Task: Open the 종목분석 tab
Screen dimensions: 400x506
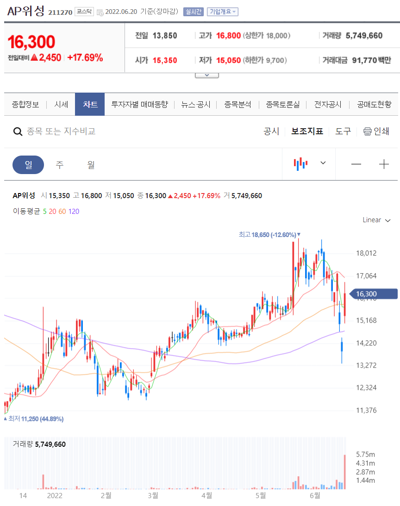Action: tap(237, 104)
